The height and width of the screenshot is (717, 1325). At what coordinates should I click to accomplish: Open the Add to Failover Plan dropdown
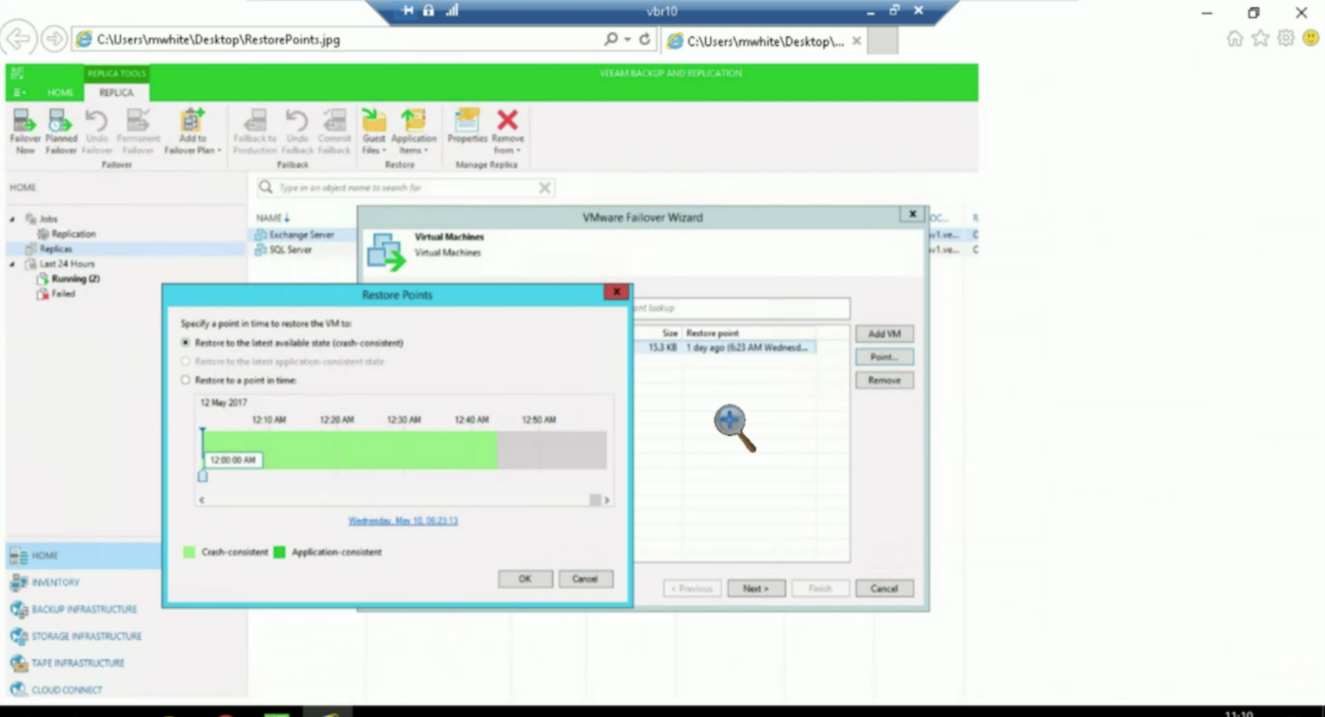pyautogui.click(x=192, y=131)
